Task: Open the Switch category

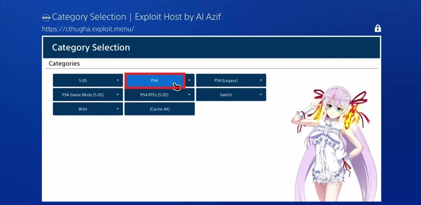Action: (x=226, y=95)
